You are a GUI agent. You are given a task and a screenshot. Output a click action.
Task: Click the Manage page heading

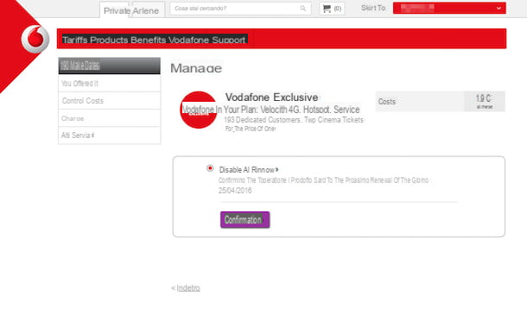[x=196, y=68]
